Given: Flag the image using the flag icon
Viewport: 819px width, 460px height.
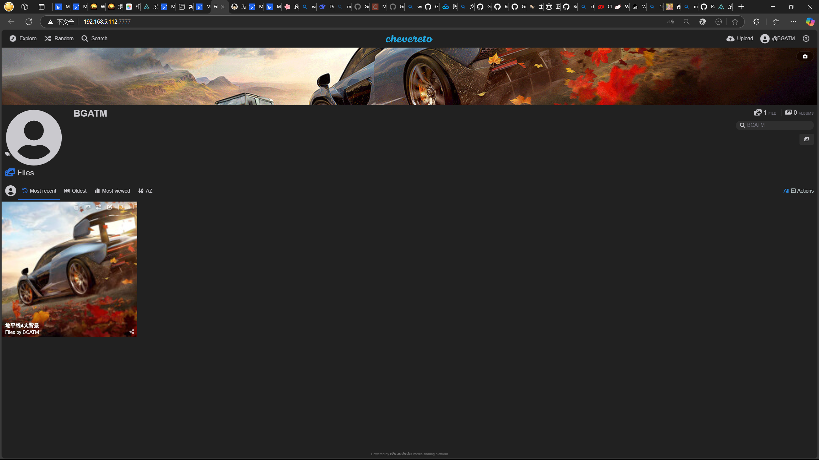Looking at the screenshot, I should tap(121, 207).
